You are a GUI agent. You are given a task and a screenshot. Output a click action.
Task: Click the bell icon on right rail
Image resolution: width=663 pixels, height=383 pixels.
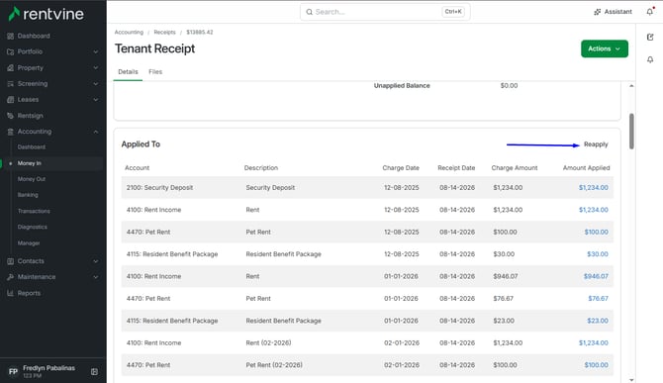pyautogui.click(x=650, y=59)
